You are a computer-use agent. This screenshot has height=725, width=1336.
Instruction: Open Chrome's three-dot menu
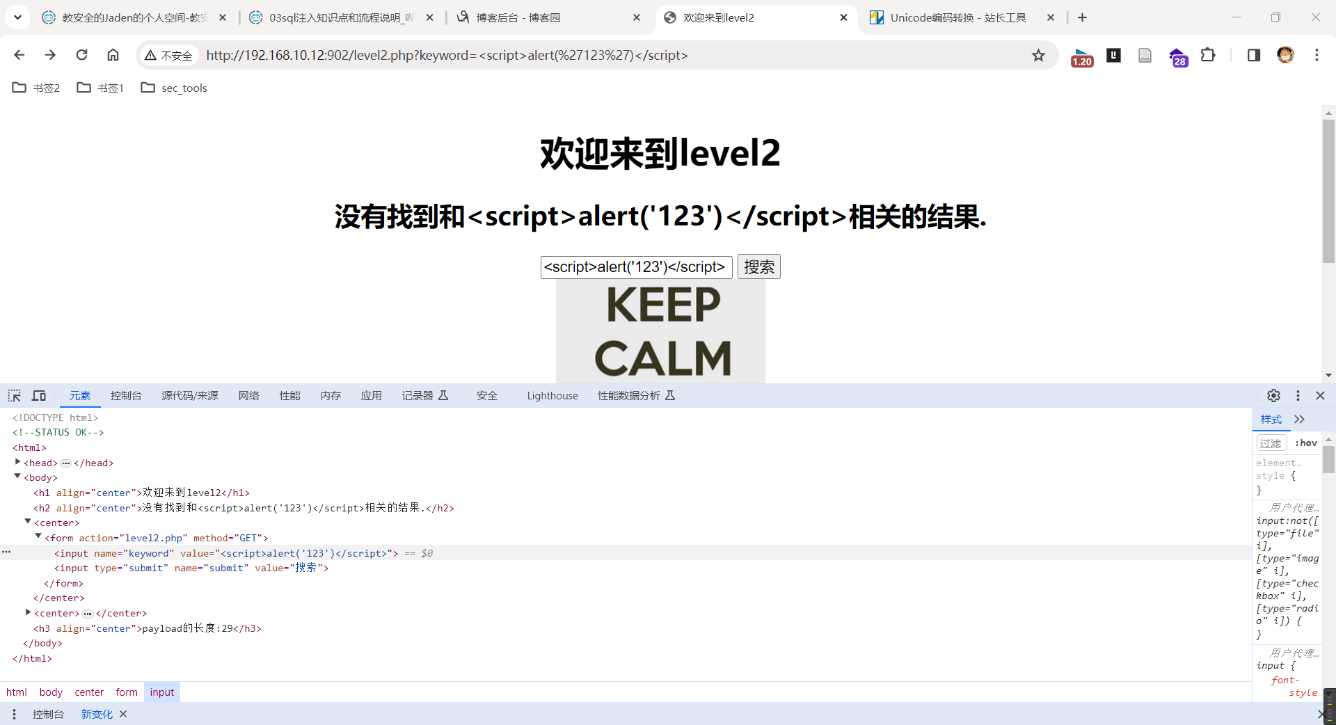click(x=1317, y=55)
